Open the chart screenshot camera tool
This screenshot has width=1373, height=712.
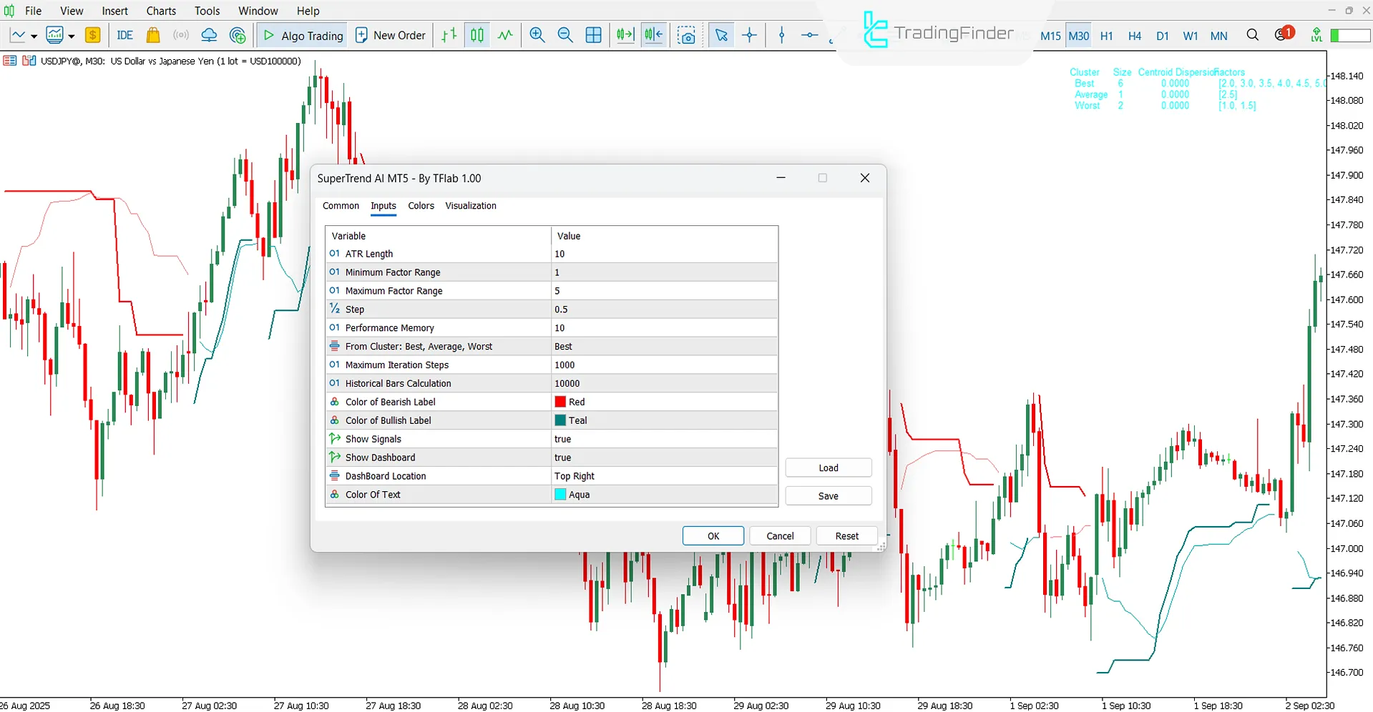click(x=686, y=34)
